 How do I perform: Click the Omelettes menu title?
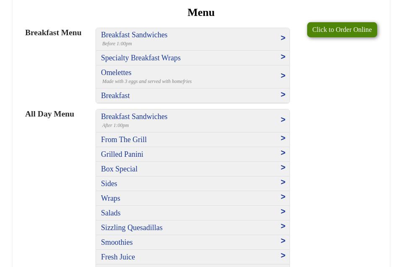pos(116,73)
